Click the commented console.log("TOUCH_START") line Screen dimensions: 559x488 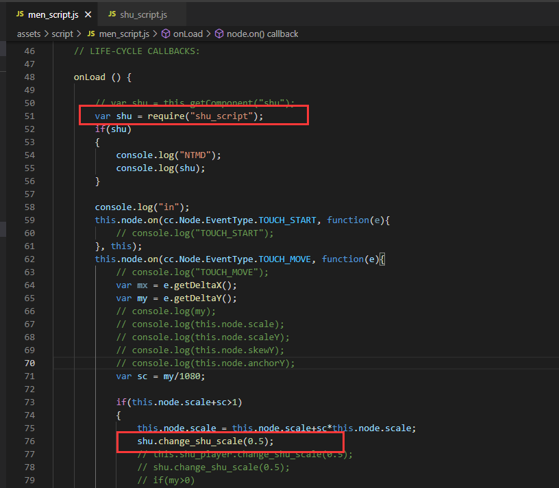point(195,233)
